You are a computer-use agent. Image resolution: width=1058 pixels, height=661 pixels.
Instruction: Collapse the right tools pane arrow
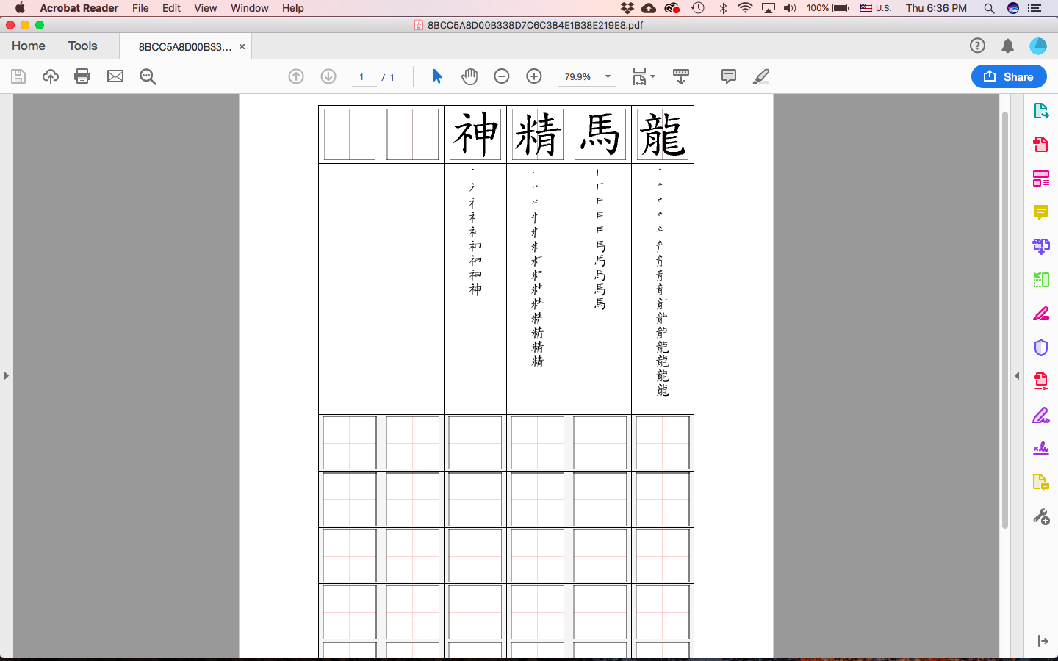point(1017,375)
